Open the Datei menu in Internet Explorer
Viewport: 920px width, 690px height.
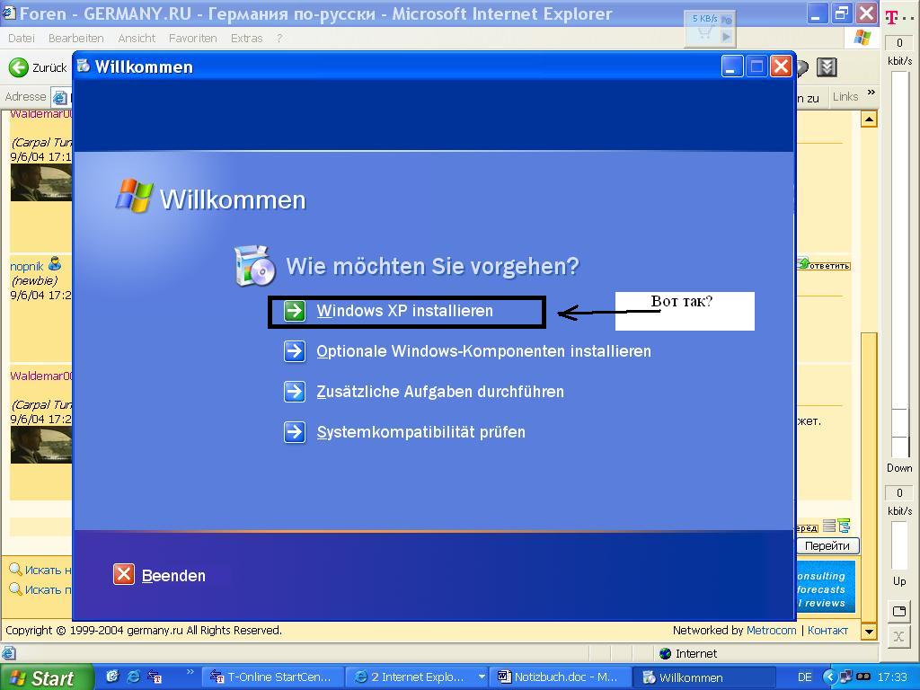pyautogui.click(x=22, y=38)
